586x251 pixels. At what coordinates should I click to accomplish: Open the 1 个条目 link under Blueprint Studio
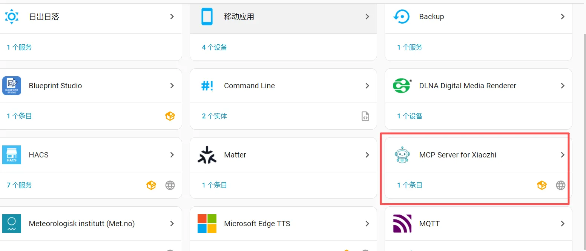(x=19, y=116)
